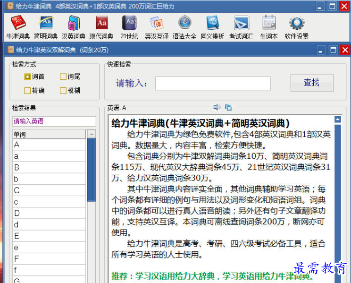Screen dimensions: 351x283
Task: Select lowercase 'c' in word list
Action: (49, 202)
